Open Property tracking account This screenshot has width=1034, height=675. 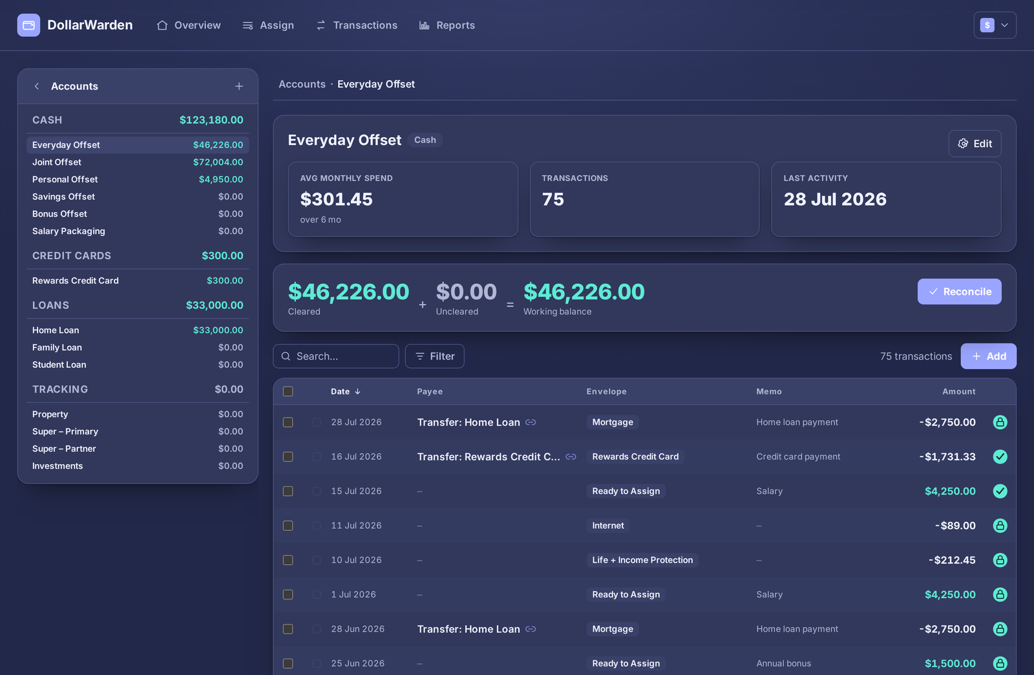(138, 414)
